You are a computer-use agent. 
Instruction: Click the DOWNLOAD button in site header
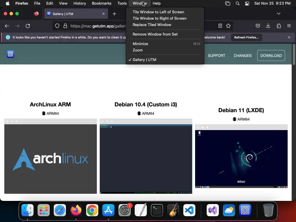pos(271,55)
